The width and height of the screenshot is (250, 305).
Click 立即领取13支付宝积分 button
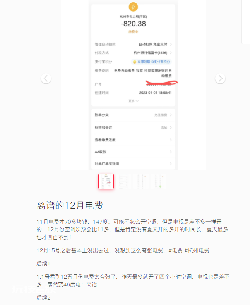[151, 62]
